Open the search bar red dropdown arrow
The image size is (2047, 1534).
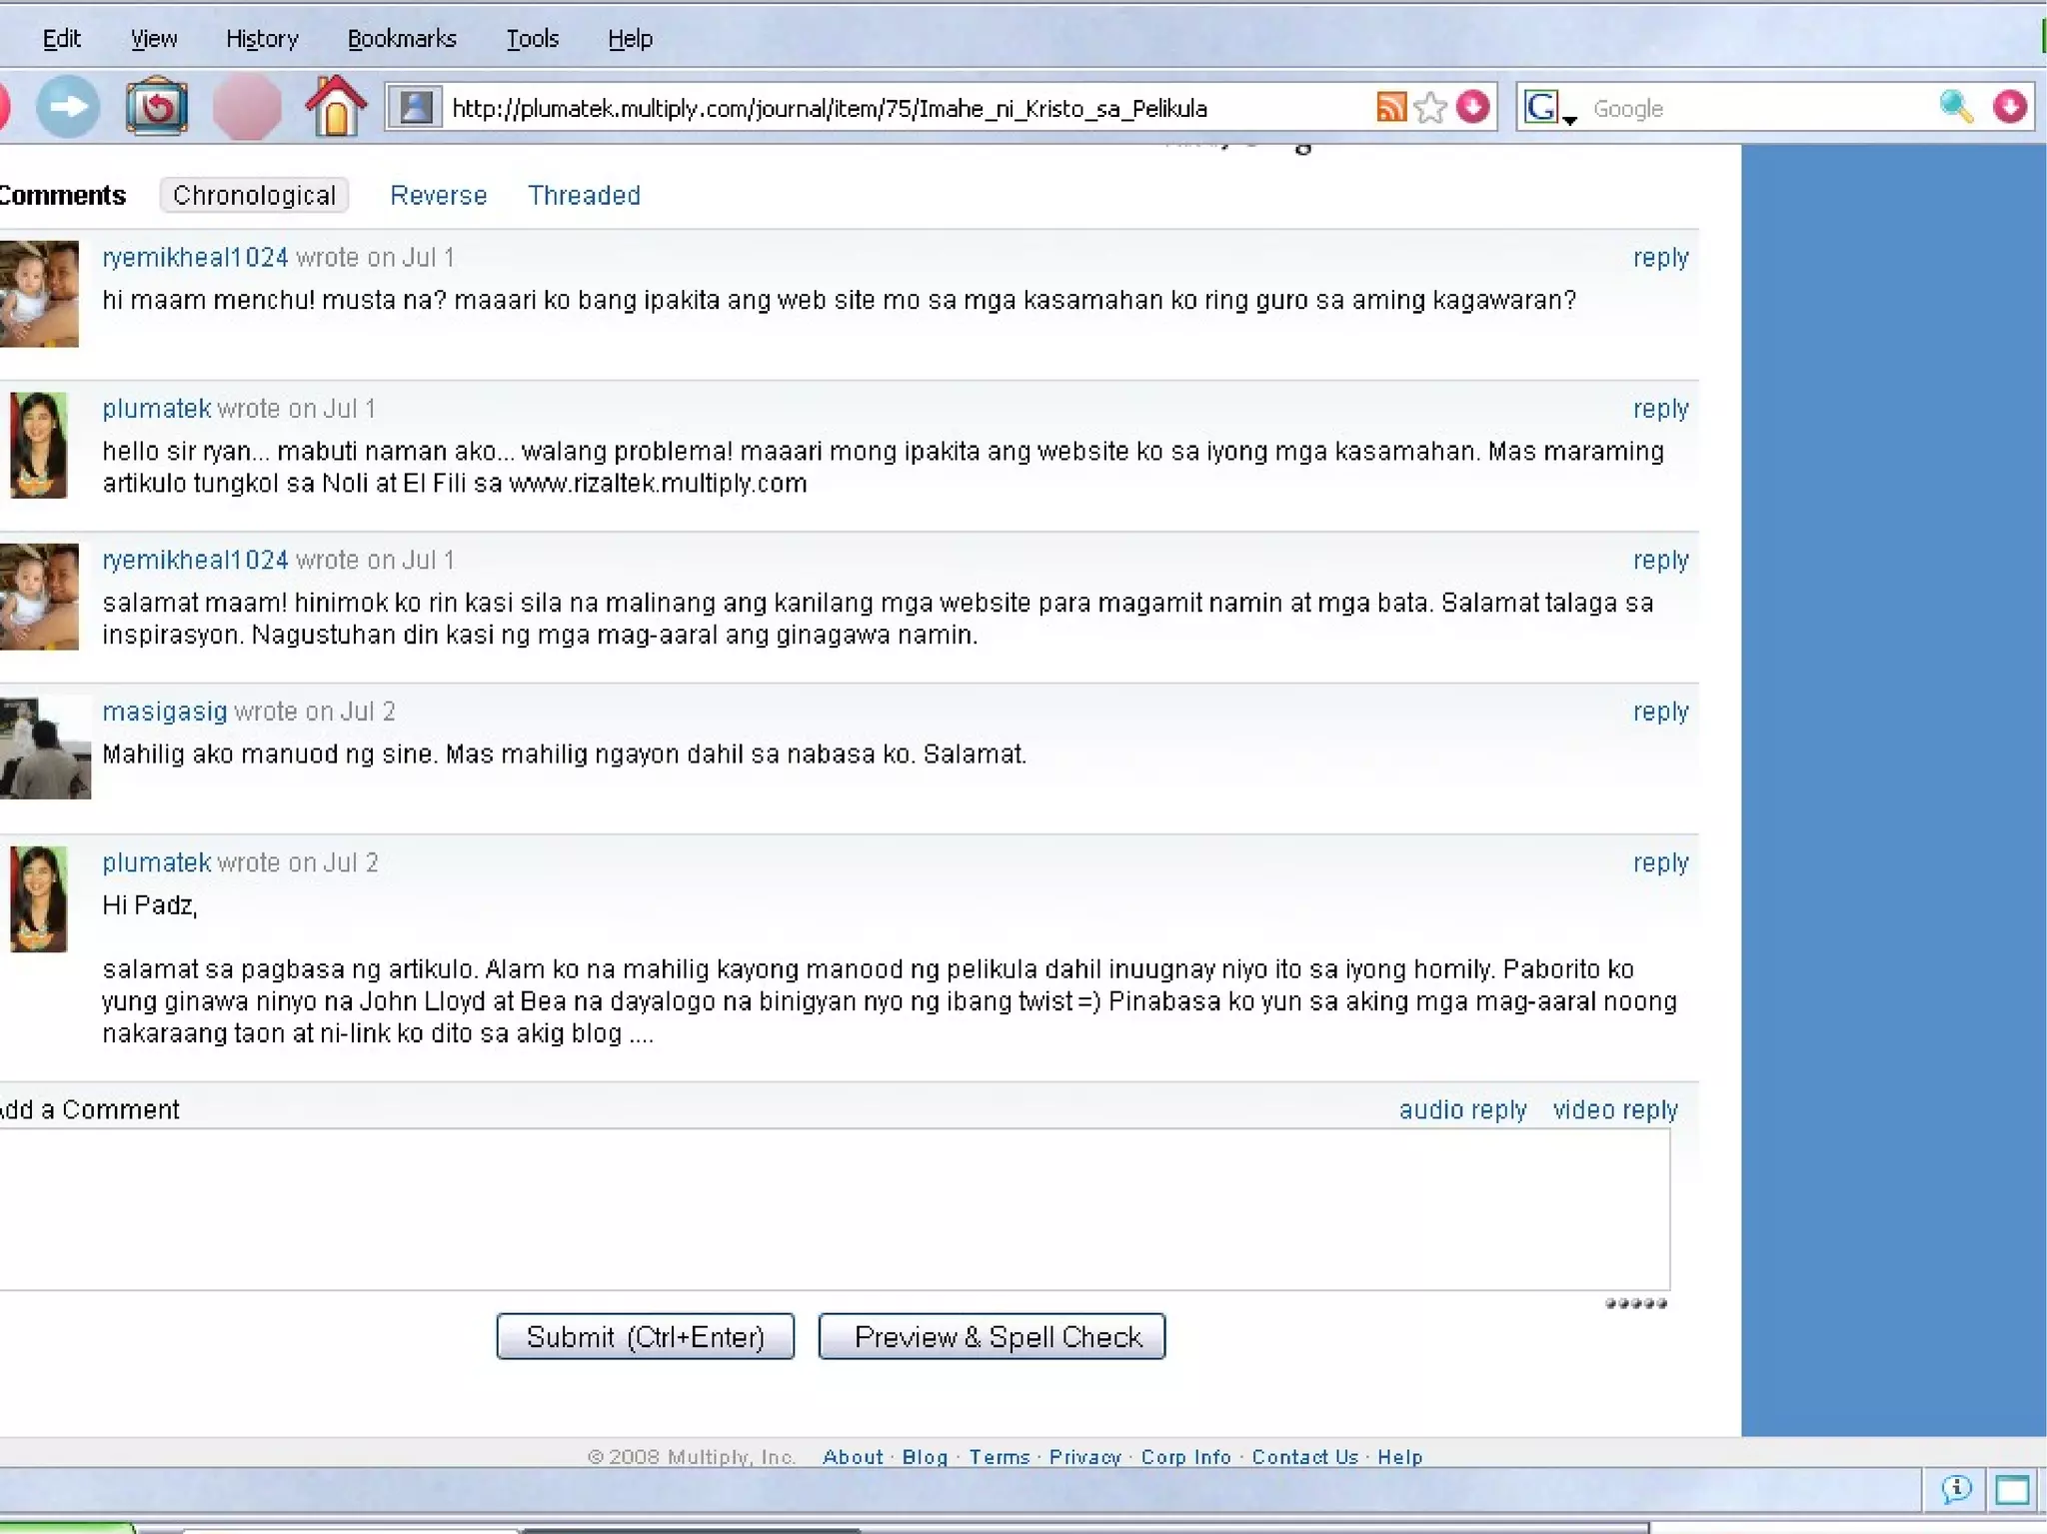(x=2009, y=107)
